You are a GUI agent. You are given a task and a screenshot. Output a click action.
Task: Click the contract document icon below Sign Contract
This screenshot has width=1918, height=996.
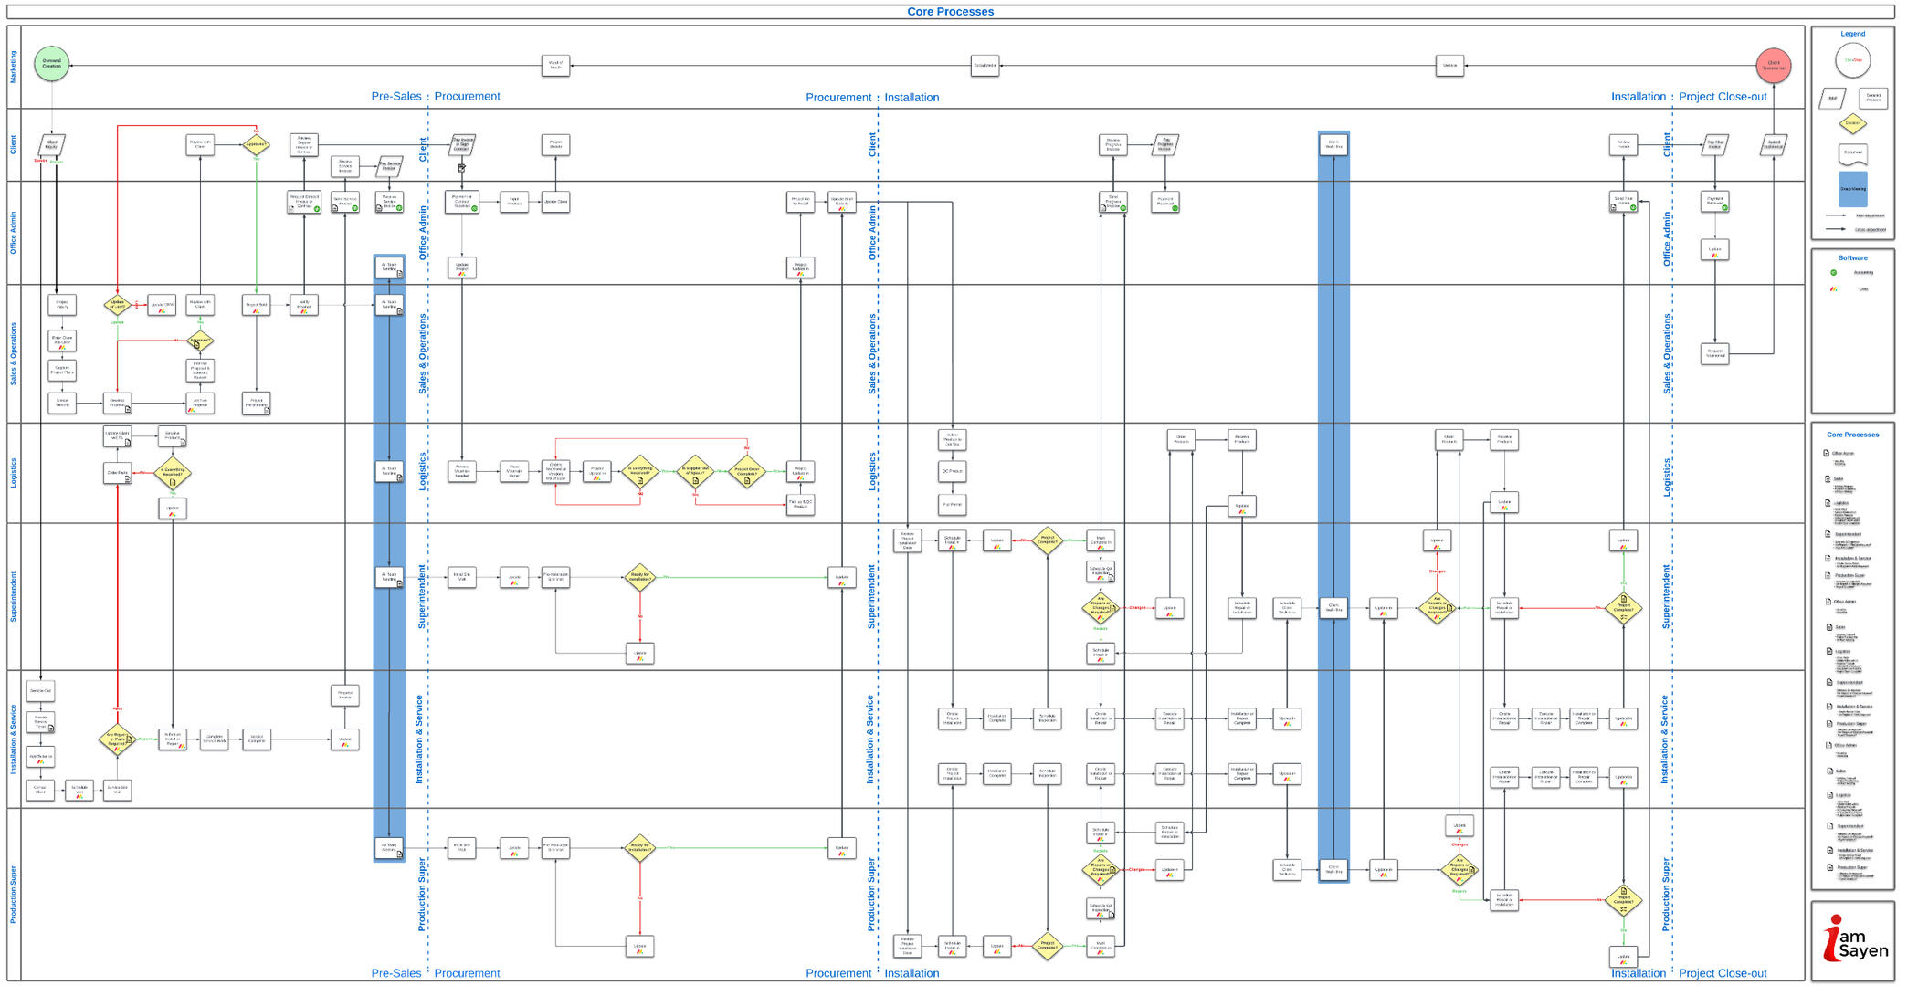click(462, 168)
